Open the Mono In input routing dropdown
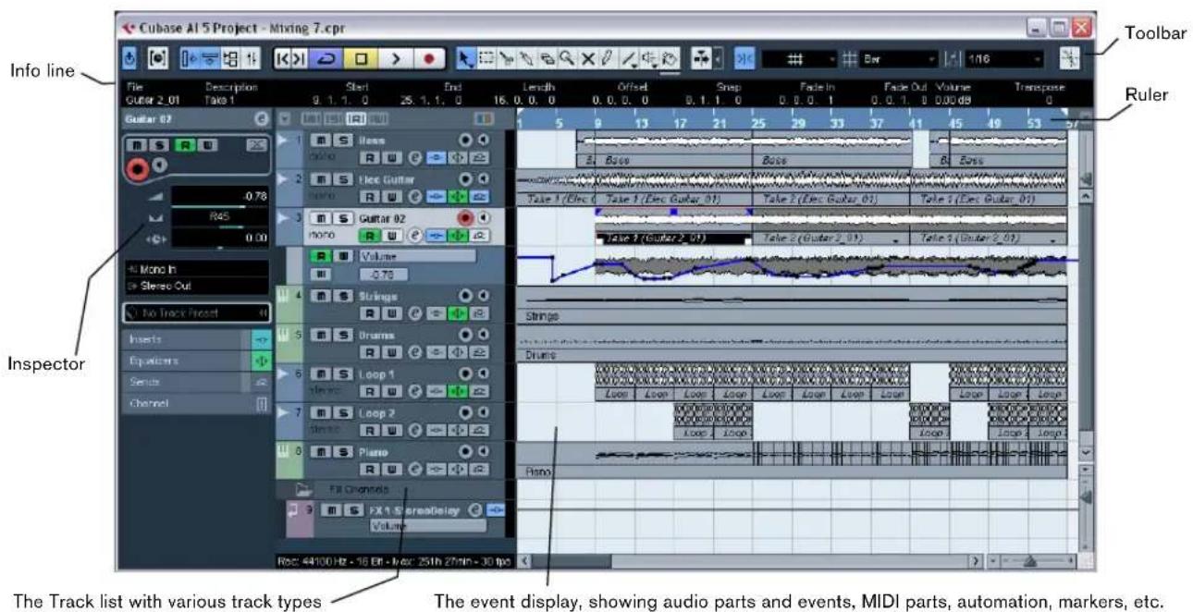This screenshot has width=1193, height=612. [195, 268]
